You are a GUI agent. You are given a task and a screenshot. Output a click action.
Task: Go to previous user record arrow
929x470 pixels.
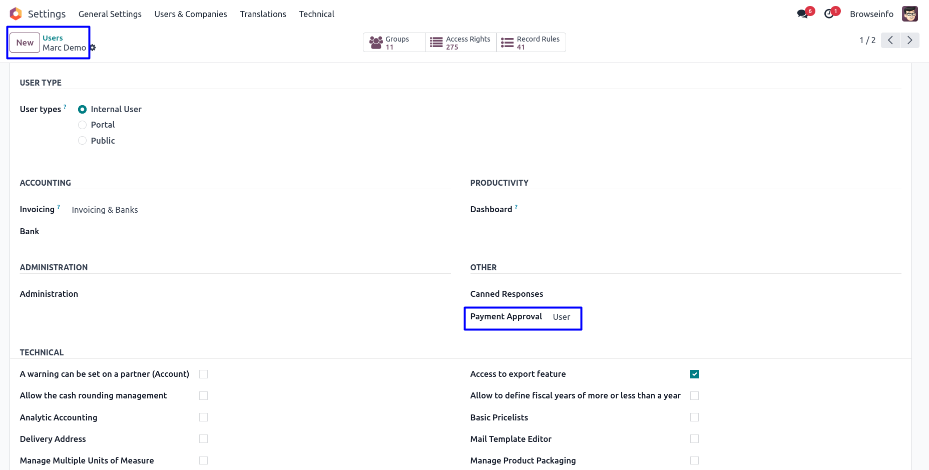[890, 40]
